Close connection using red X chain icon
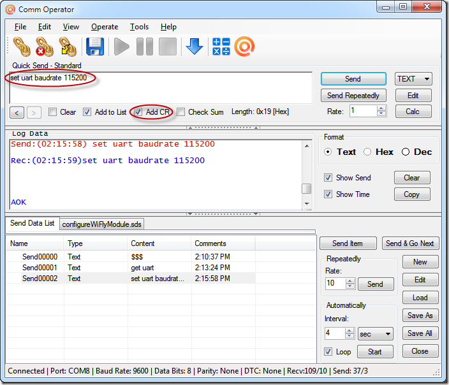This screenshot has height=385, width=449. coord(45,47)
